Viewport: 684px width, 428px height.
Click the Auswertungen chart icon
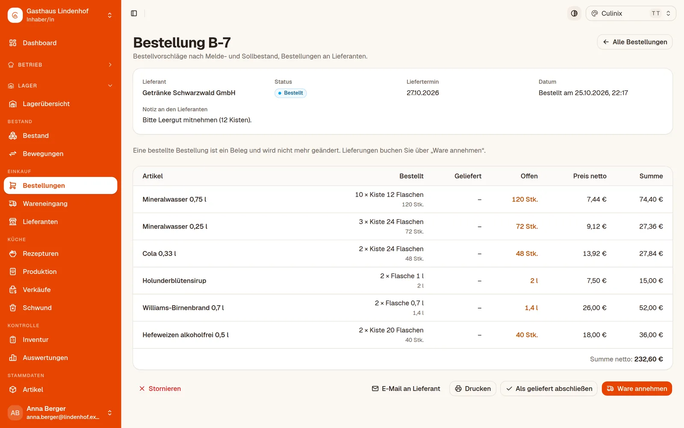(13, 358)
